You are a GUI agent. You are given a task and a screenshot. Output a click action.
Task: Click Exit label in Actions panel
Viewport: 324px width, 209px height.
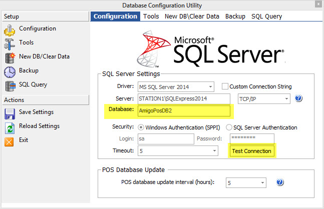(x=24, y=140)
